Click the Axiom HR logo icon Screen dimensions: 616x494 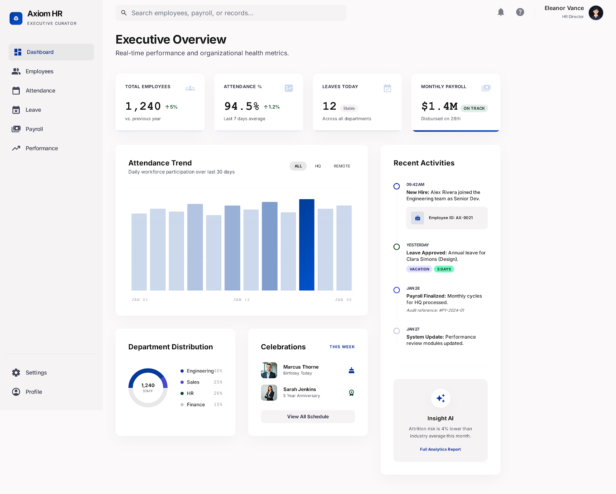coord(16,18)
